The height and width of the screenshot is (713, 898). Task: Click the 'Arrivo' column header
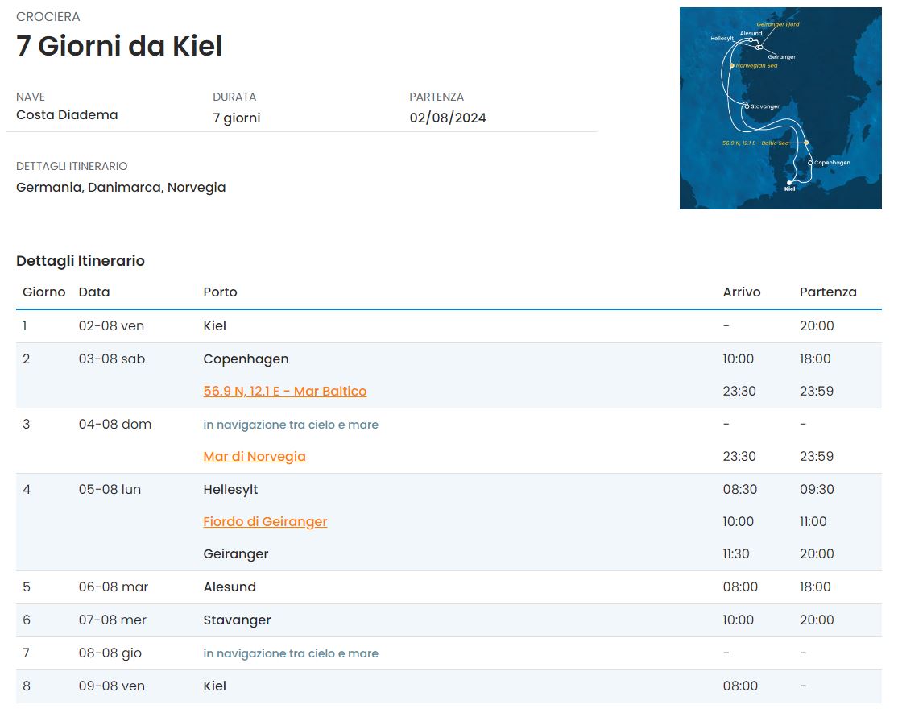(x=742, y=292)
